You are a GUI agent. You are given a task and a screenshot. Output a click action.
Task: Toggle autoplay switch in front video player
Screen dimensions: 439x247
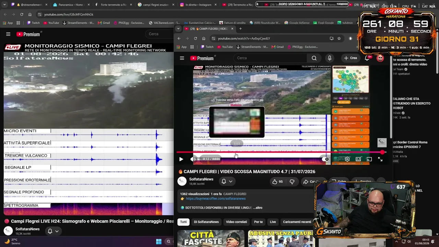point(325,159)
